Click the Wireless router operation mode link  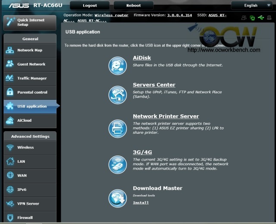(x=111, y=15)
